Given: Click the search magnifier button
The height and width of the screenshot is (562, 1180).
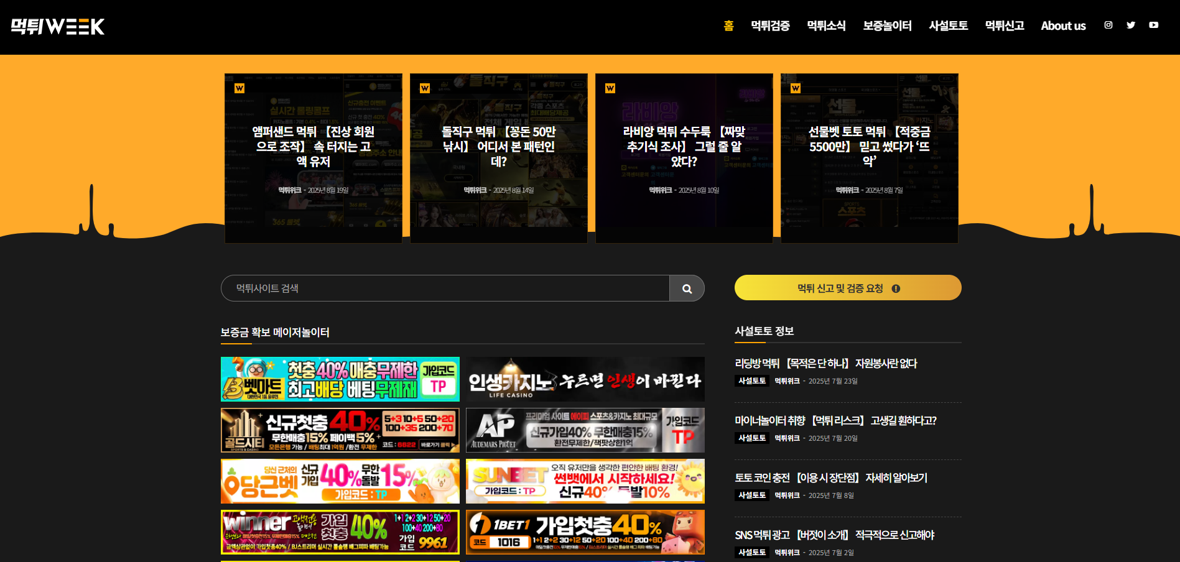Looking at the screenshot, I should [687, 288].
